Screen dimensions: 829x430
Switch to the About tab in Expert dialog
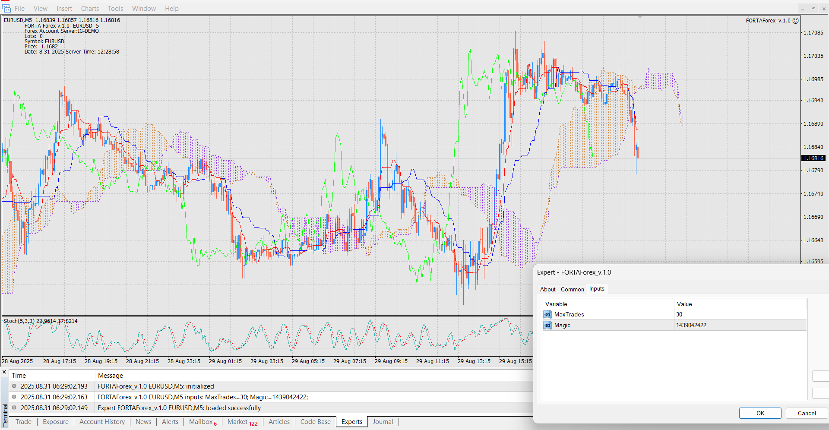tap(547, 289)
